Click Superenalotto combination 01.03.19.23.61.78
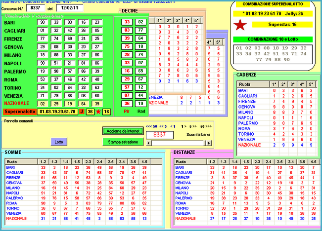Screen dimensions: 322x231 [57, 112]
